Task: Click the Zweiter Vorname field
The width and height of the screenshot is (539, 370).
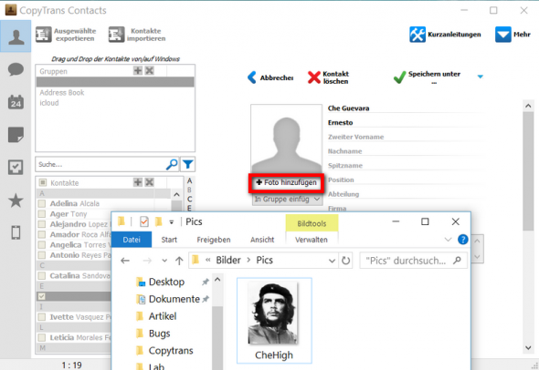Action: tap(406, 137)
